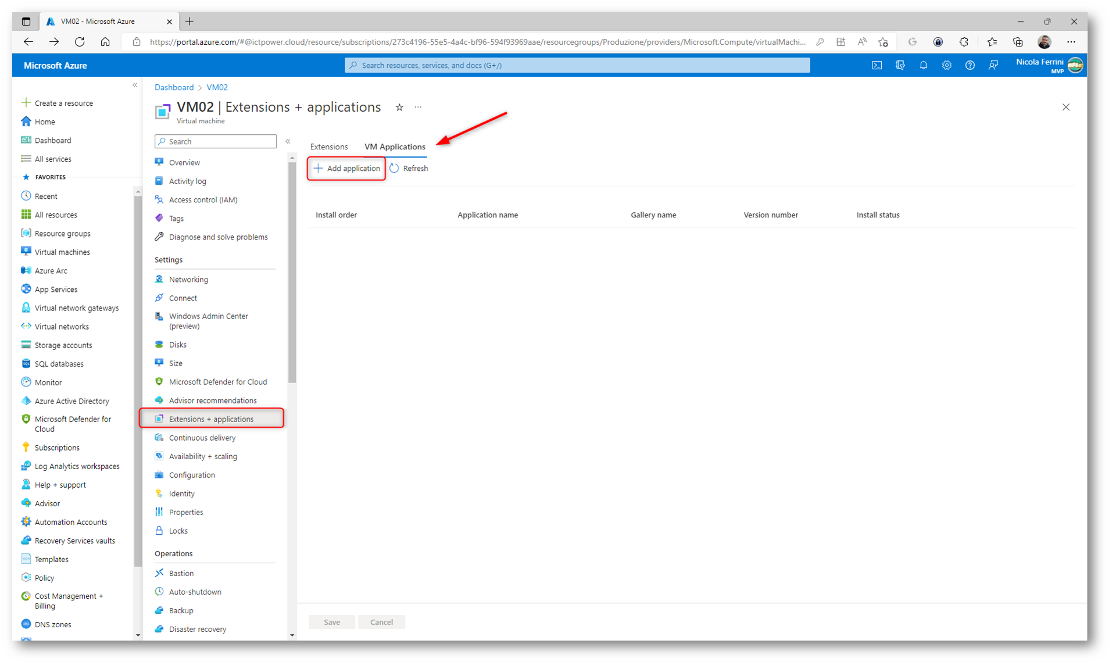1112x665 pixels.
Task: Open Automation Accounts in favorites
Action: [71, 521]
